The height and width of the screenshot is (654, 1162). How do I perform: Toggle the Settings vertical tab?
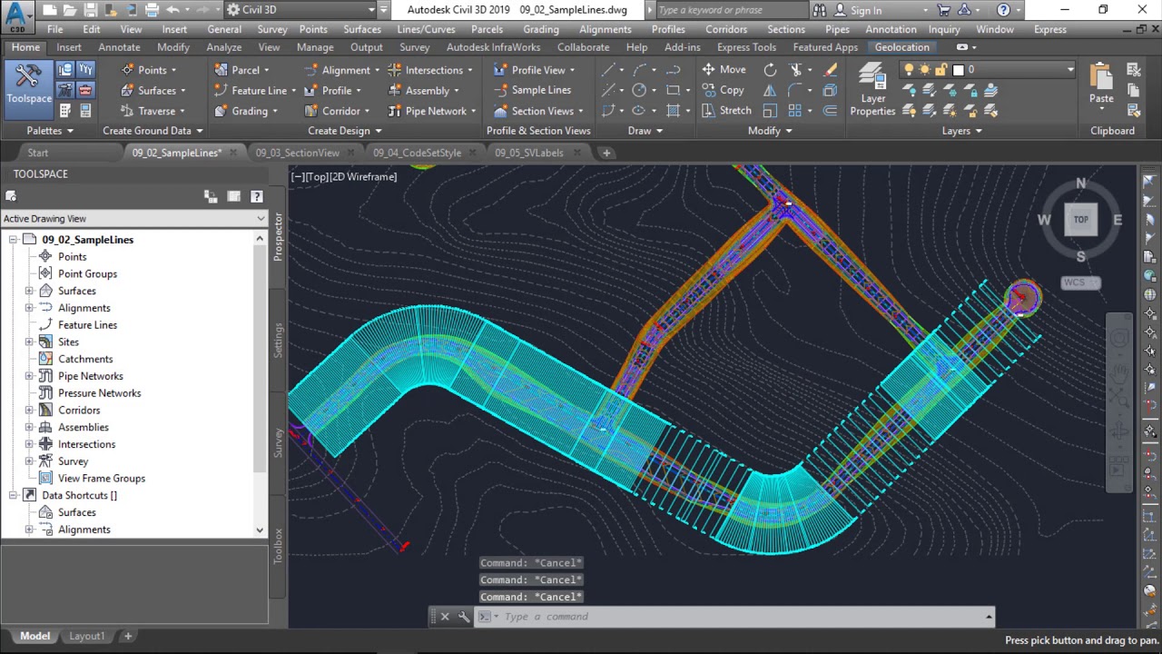278,339
